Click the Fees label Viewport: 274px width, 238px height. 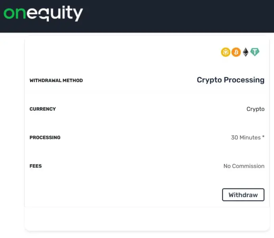pos(35,166)
